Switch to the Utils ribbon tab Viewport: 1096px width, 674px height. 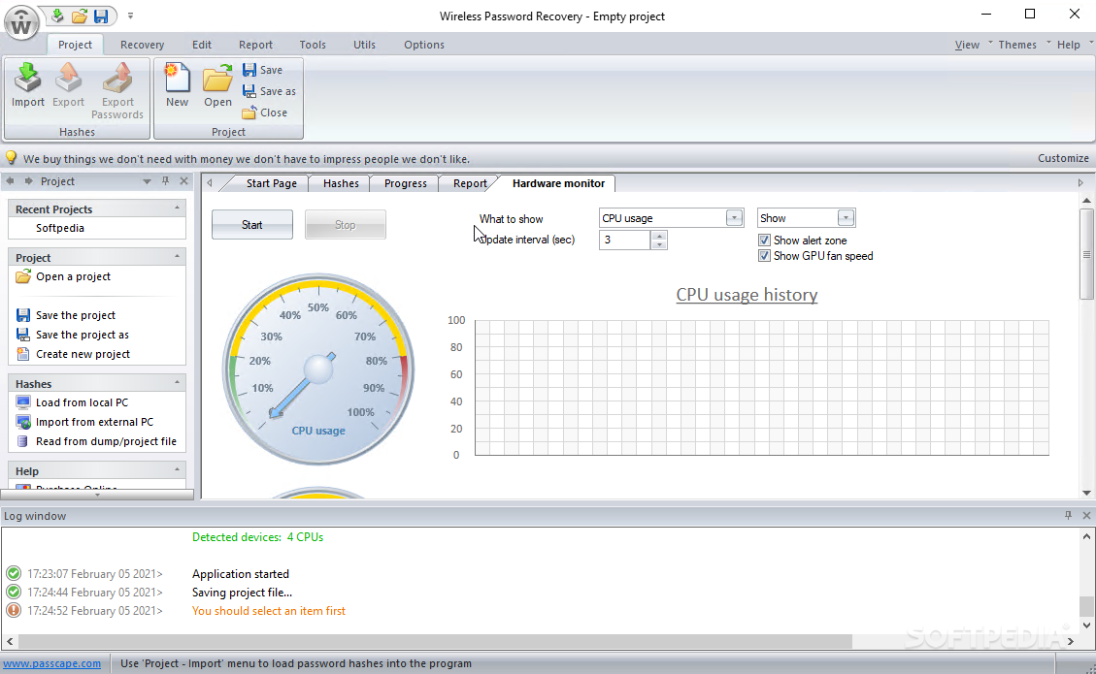click(x=364, y=45)
